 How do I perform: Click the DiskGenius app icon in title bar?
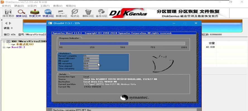click(x=2, y=2)
